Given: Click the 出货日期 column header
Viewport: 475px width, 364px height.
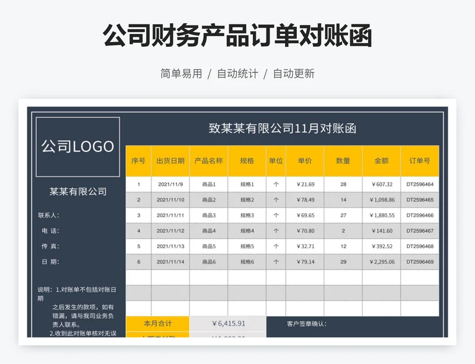Looking at the screenshot, I should coord(170,161).
